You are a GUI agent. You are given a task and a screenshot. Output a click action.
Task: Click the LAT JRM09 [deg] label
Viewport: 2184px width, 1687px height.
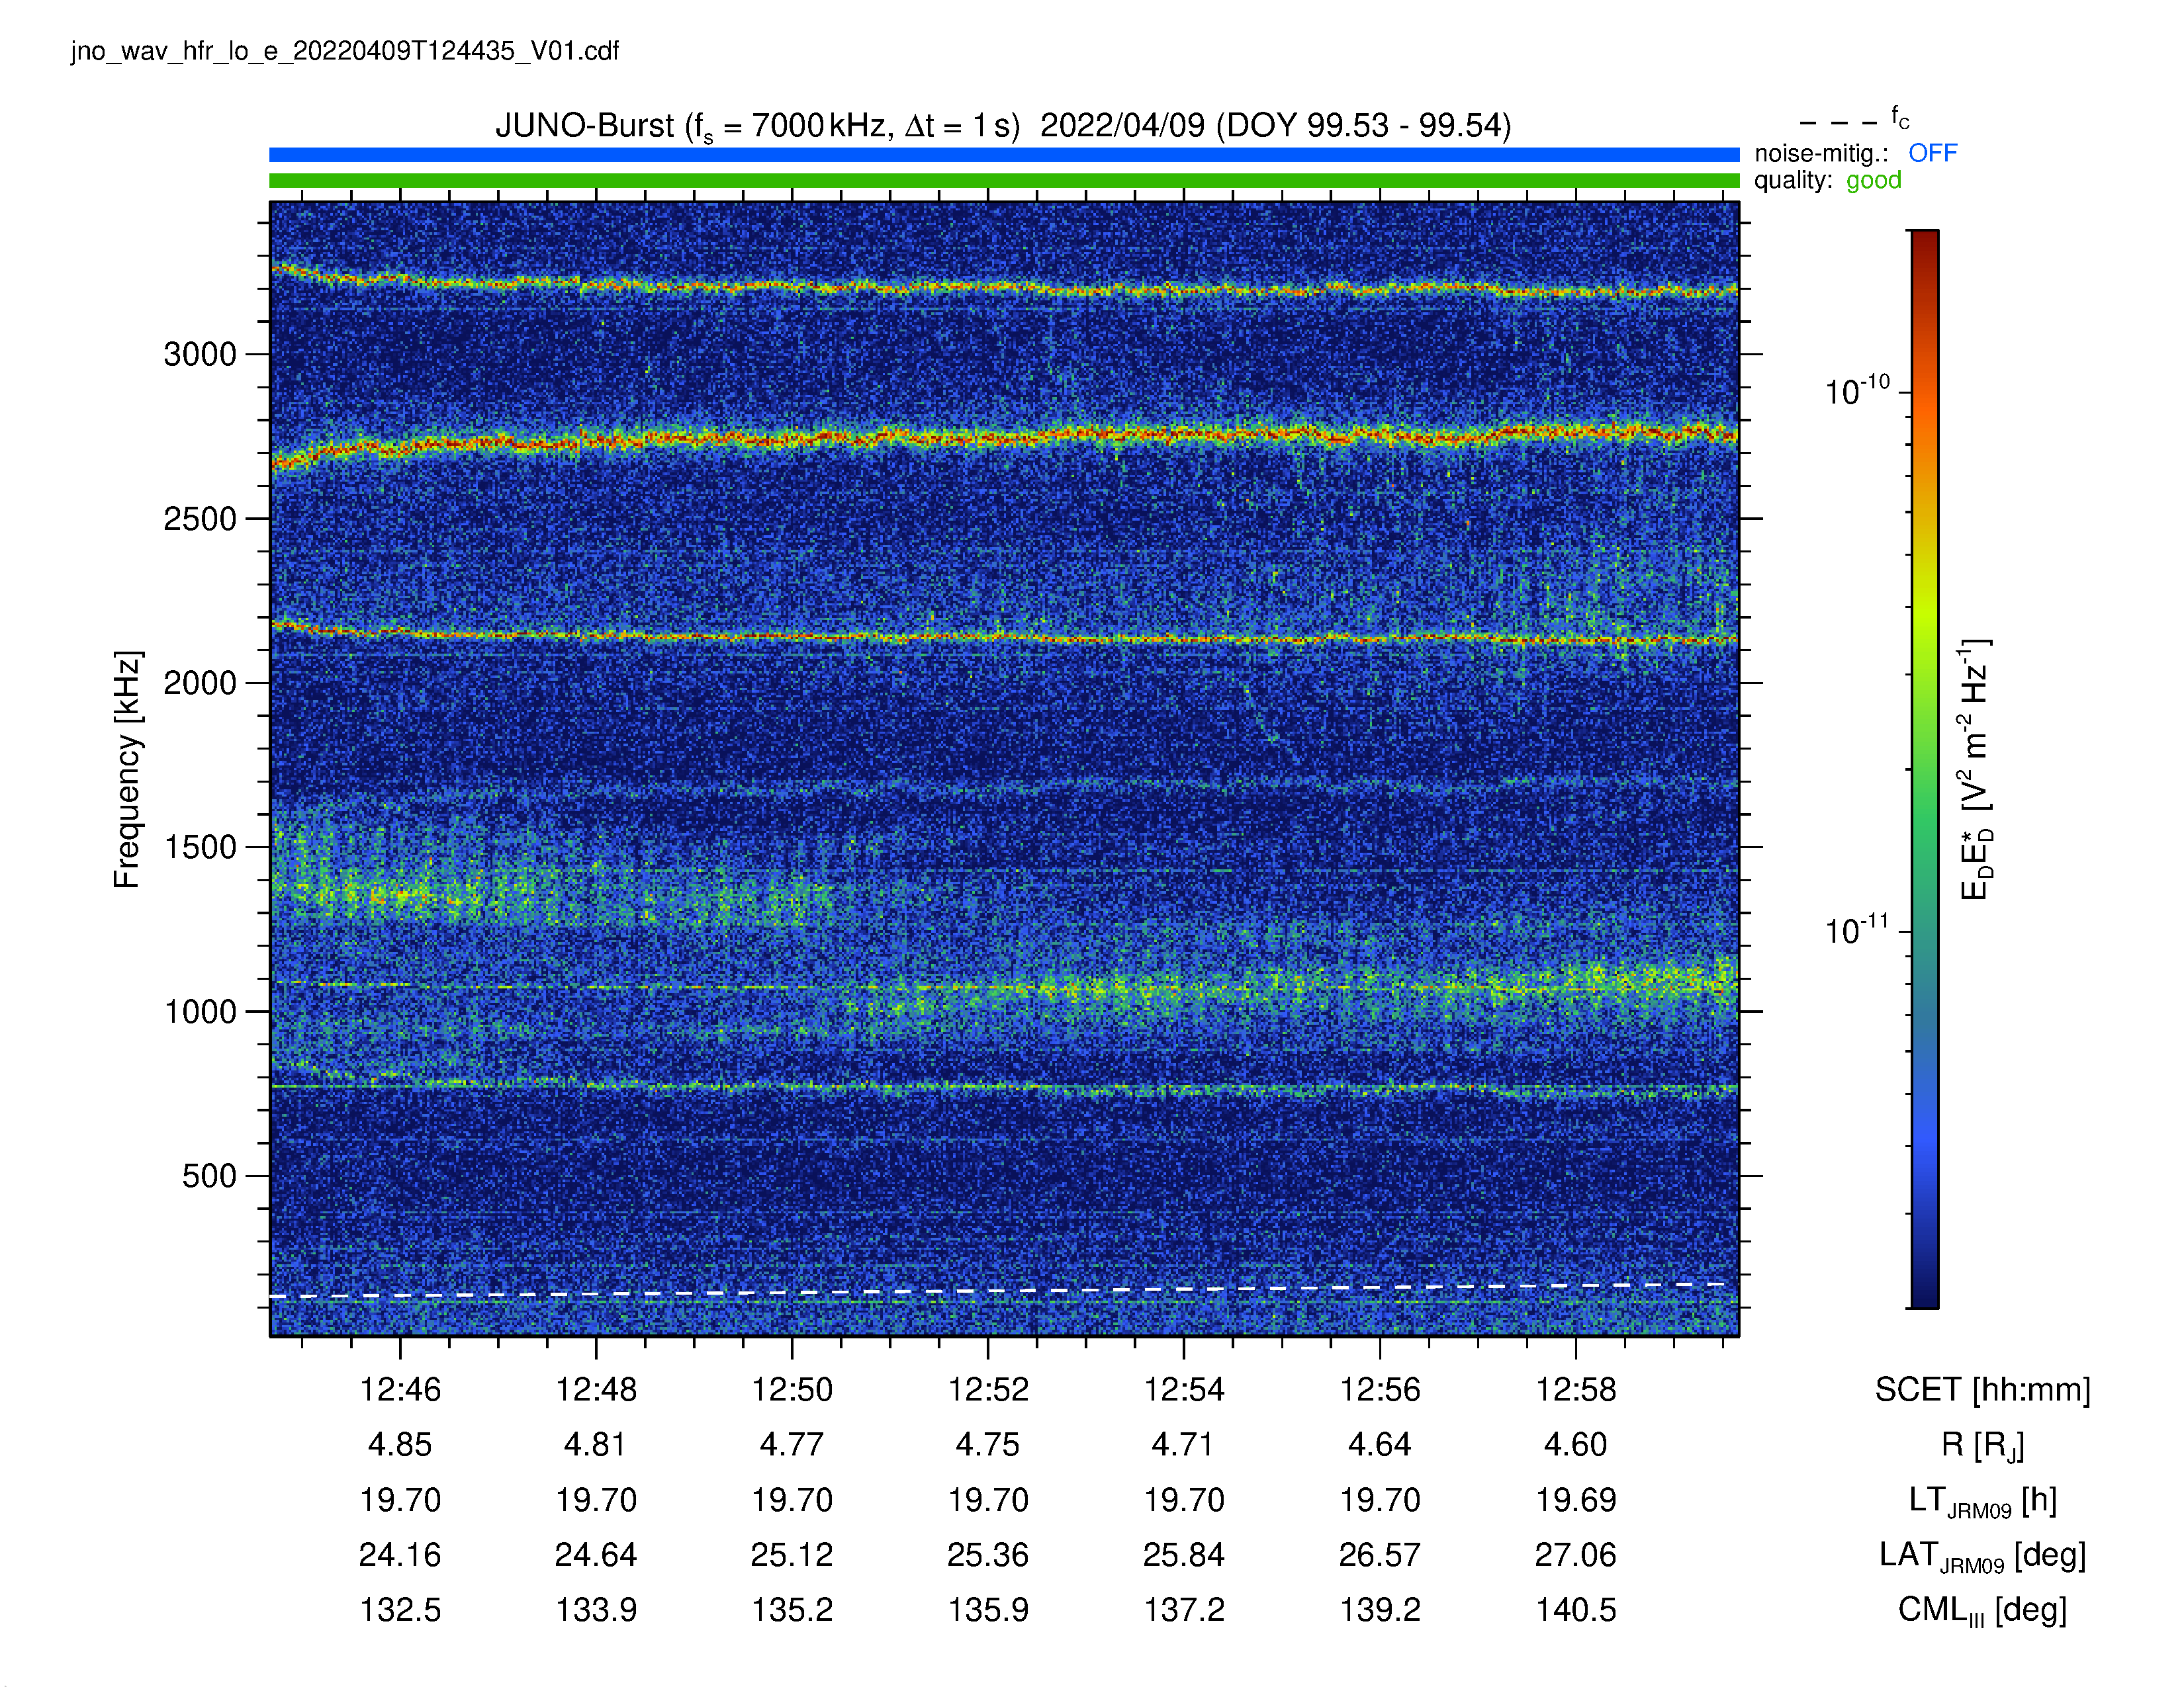pyautogui.click(x=1982, y=1556)
